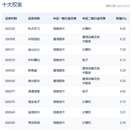This screenshot has width=131, height=130.
Task: Click 通信服务 in the 新易盛 row
Action: pyautogui.click(x=59, y=70)
